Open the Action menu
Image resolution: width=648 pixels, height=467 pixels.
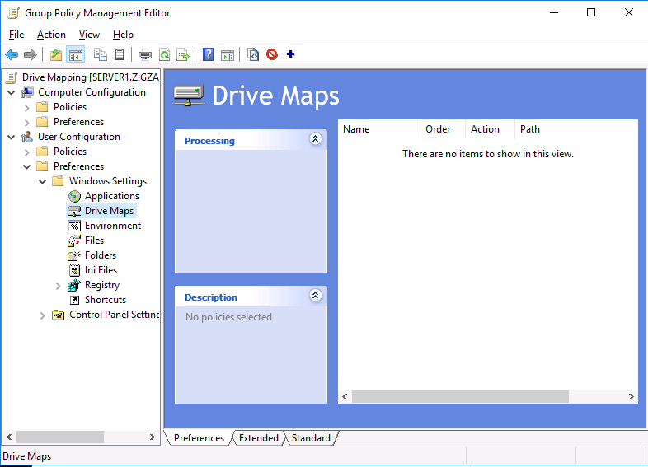coord(51,35)
